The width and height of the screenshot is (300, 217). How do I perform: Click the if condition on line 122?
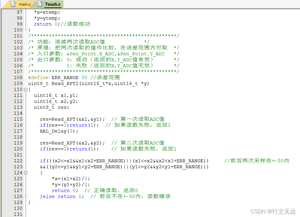124,161
